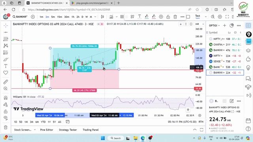253x142 pixels.
Task: Open the BANKNIFTY symbol search
Action: [x=20, y=17]
